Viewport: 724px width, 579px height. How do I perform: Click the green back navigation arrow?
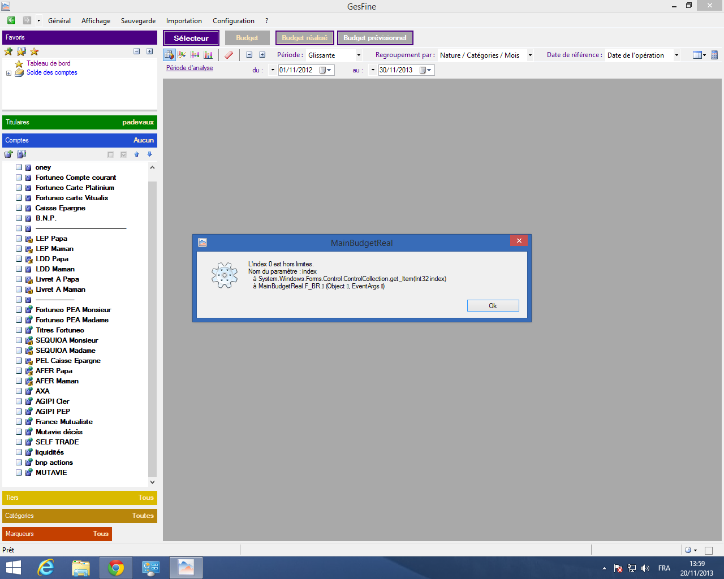tap(11, 20)
